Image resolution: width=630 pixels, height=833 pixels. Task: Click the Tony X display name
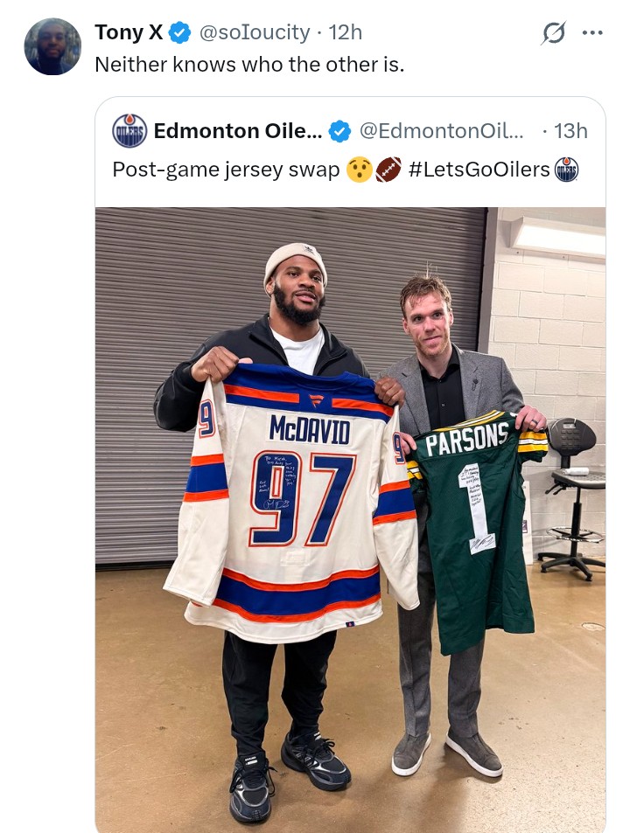click(129, 32)
